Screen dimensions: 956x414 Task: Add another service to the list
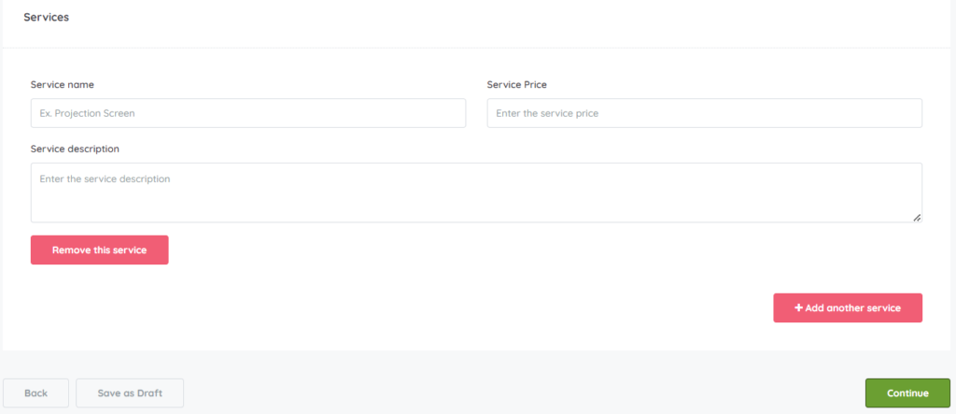848,307
